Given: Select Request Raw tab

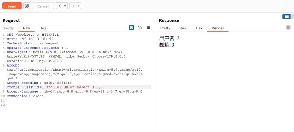Looking at the screenshot, I should pos(27,28).
